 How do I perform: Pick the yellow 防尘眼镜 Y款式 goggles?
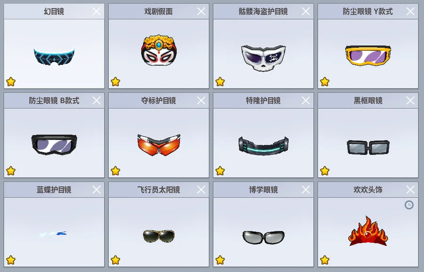368,56
